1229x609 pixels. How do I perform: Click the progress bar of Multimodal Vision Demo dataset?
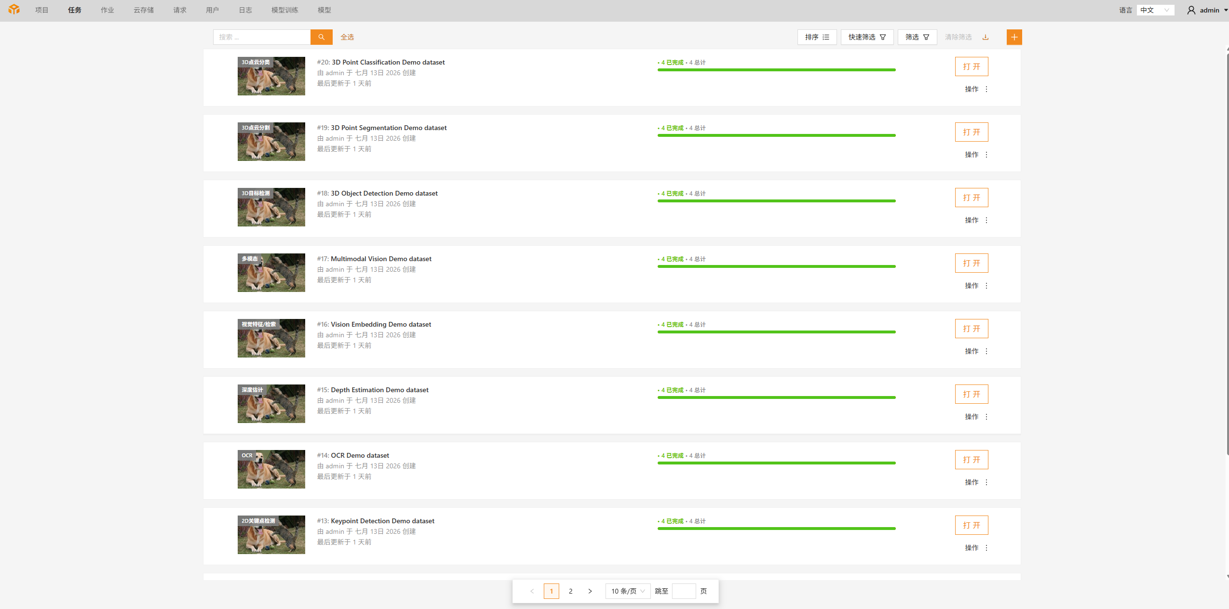coord(776,266)
